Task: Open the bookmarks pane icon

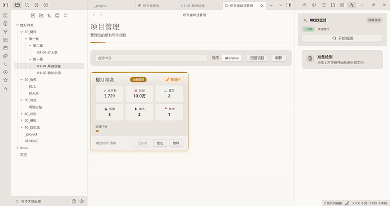Action: point(36,5)
